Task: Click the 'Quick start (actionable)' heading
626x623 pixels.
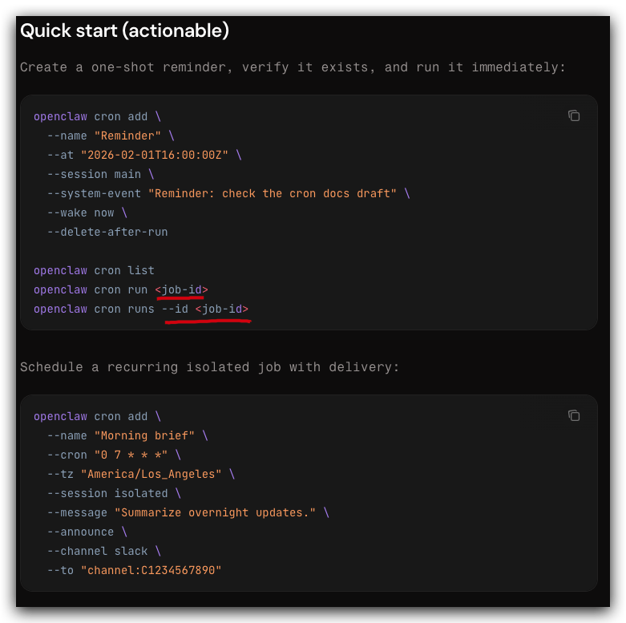Action: (x=124, y=30)
